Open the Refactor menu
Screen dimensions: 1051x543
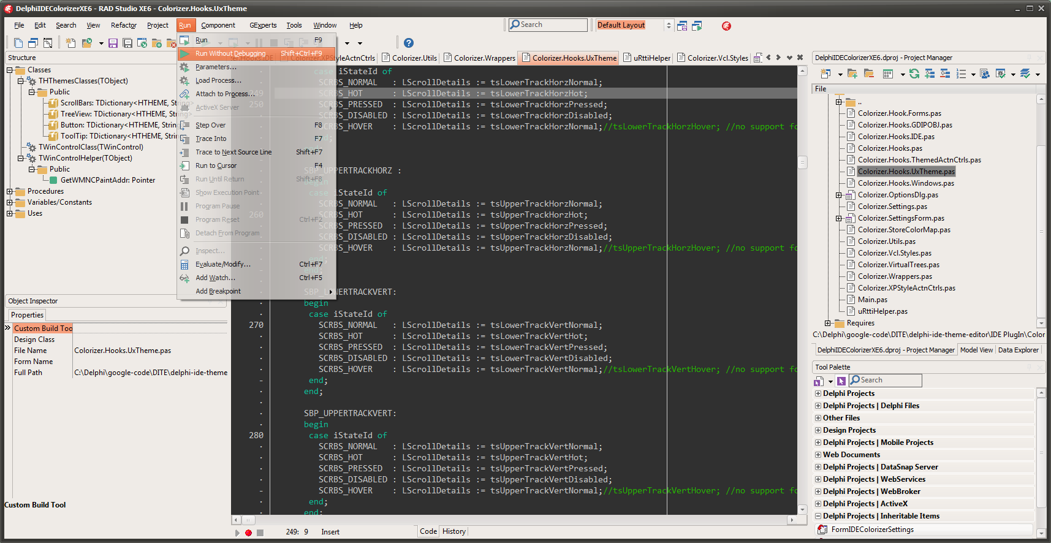124,25
